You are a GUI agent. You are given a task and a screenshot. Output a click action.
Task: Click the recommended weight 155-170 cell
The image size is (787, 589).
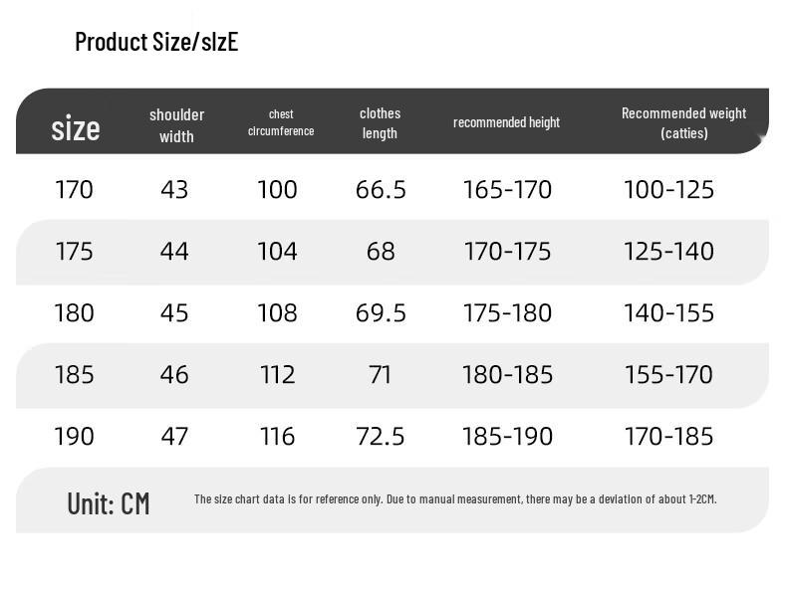point(668,374)
